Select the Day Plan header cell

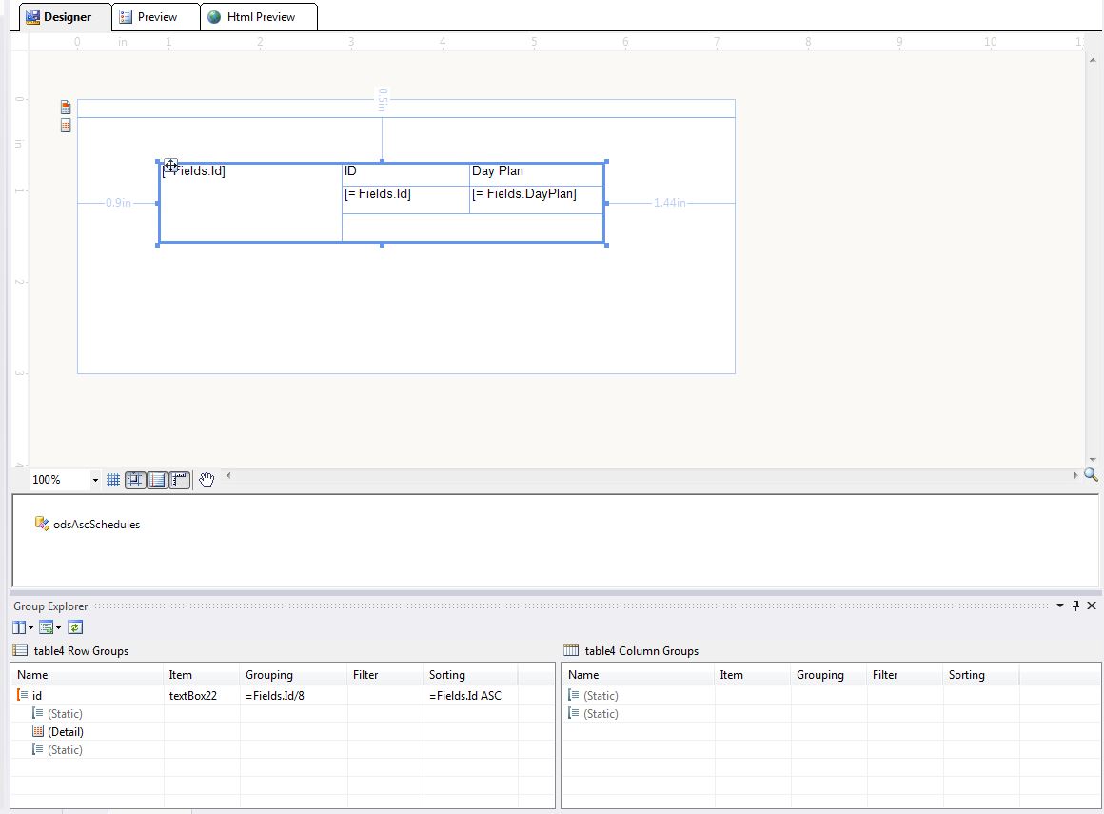point(536,174)
